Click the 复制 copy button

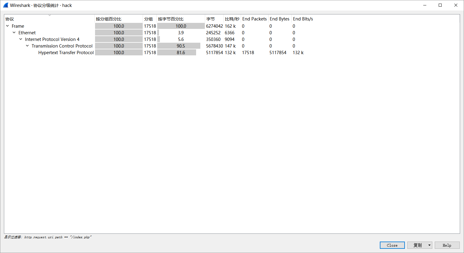[417, 245]
